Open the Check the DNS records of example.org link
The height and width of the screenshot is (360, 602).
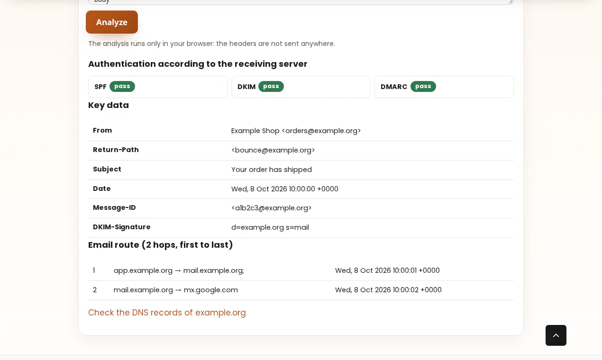click(167, 313)
